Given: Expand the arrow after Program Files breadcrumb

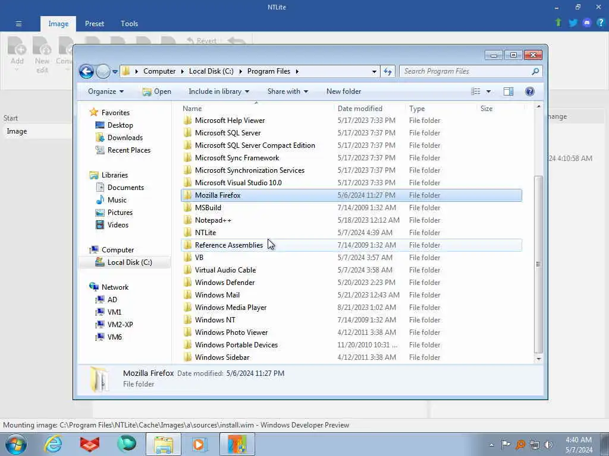Looking at the screenshot, I should pos(297,71).
